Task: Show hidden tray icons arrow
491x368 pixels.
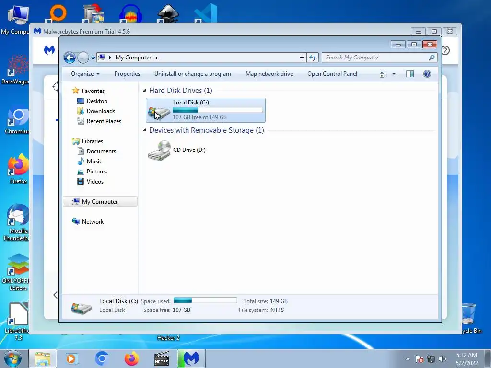Action: coord(408,359)
